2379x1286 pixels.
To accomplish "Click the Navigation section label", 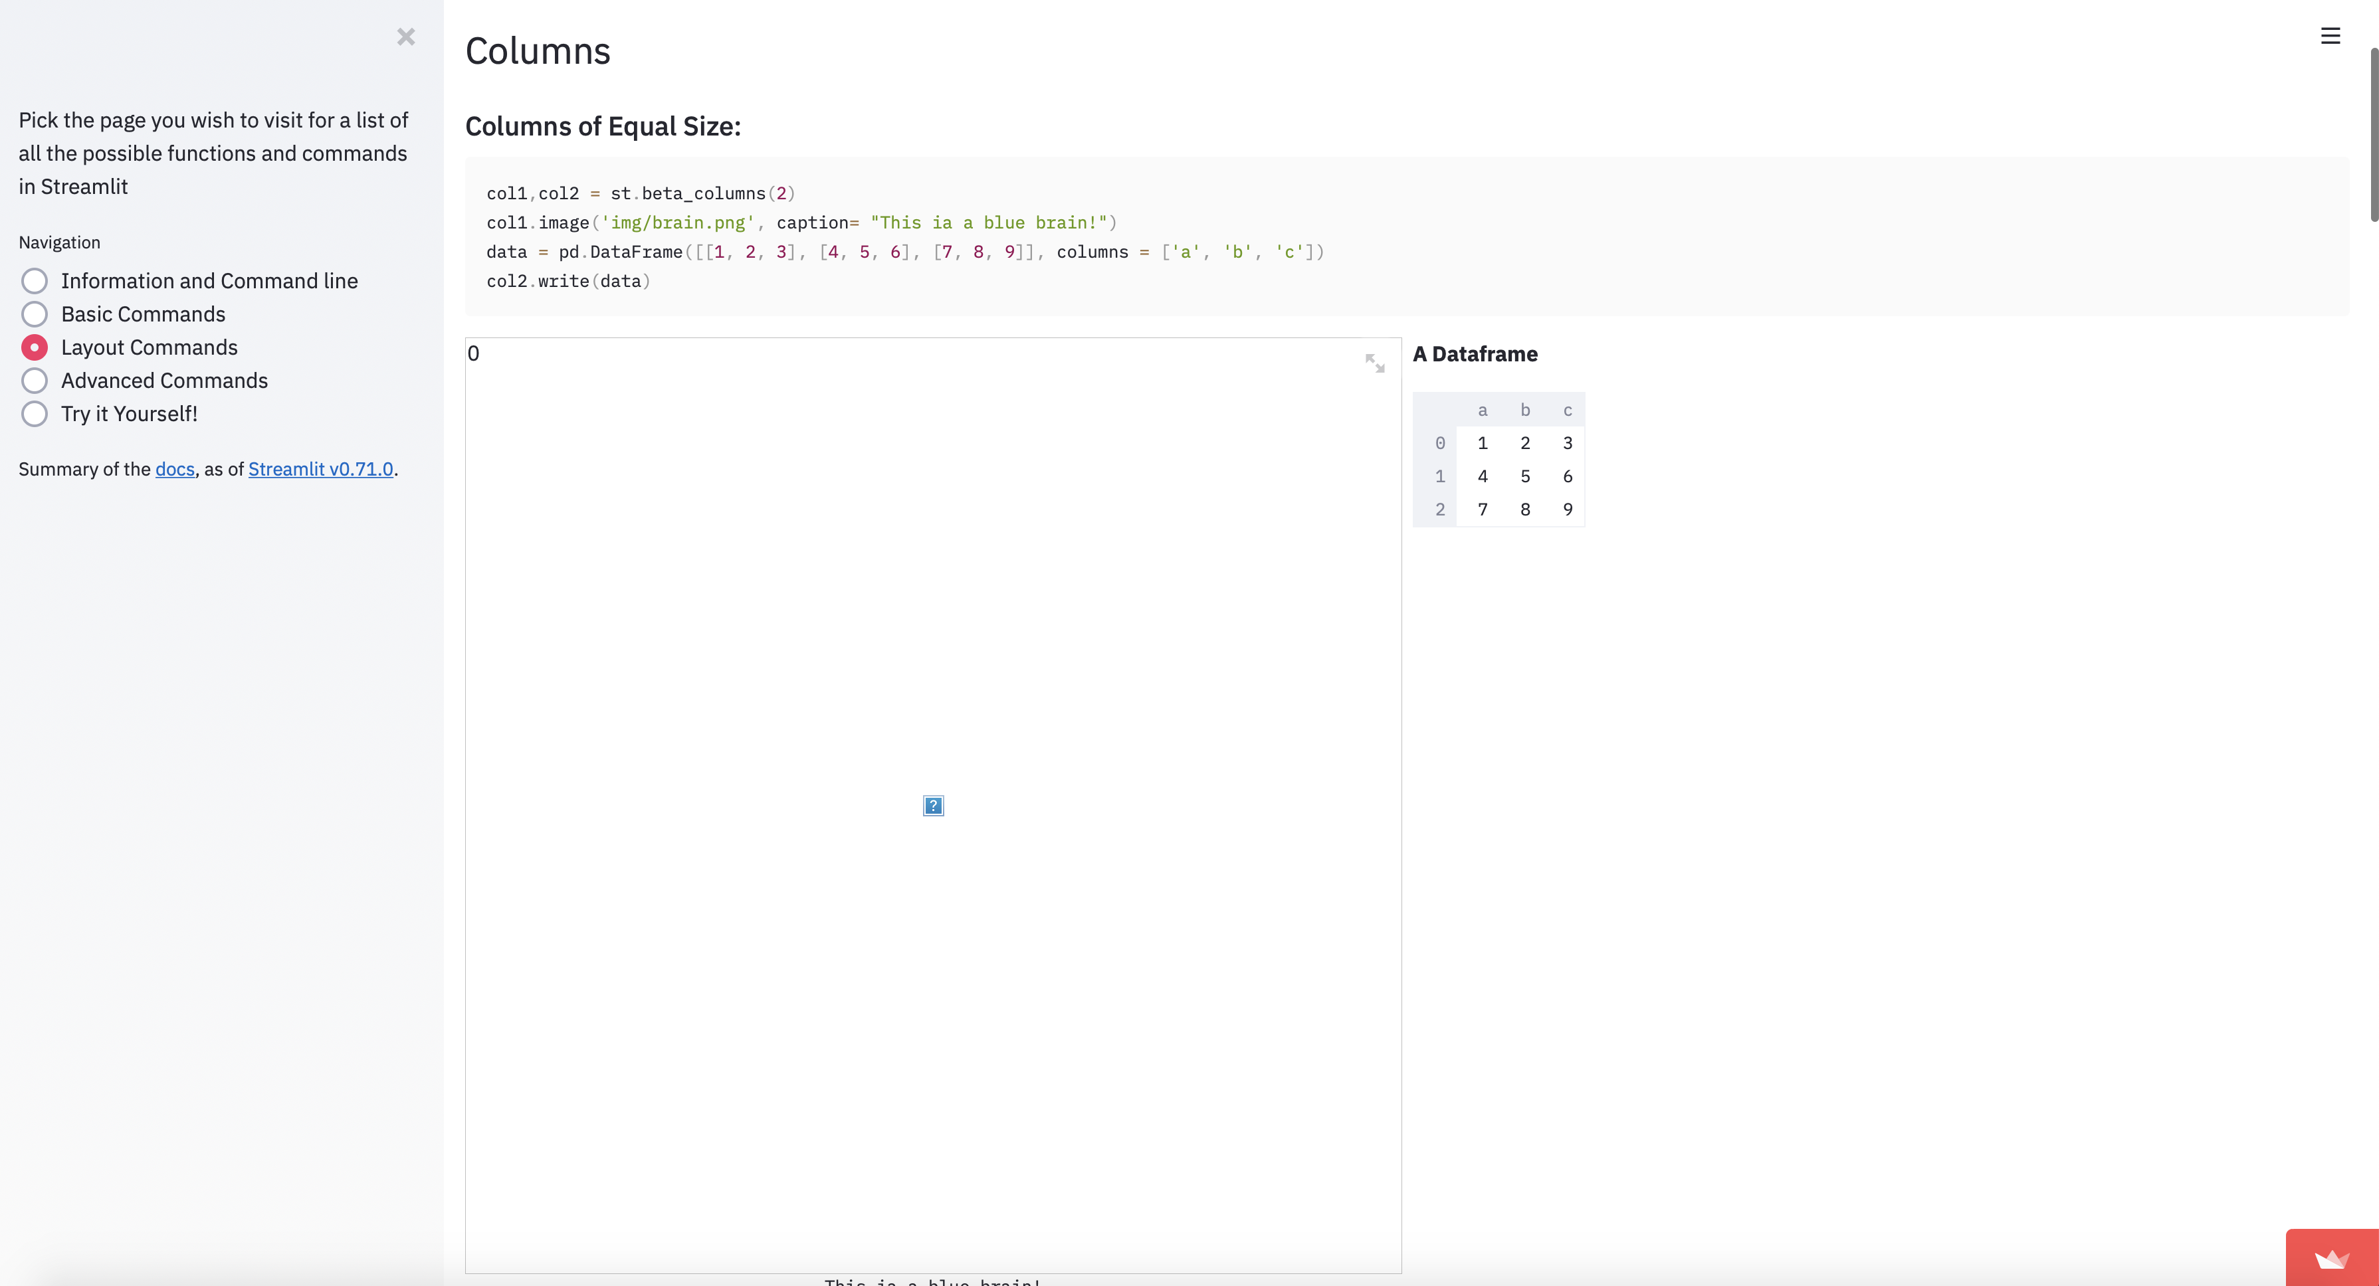I will (x=58, y=242).
